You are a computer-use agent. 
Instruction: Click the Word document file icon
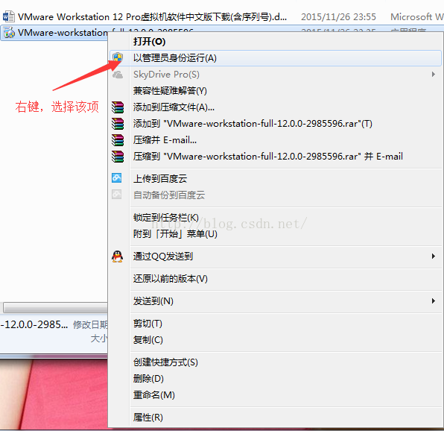pyautogui.click(x=8, y=16)
